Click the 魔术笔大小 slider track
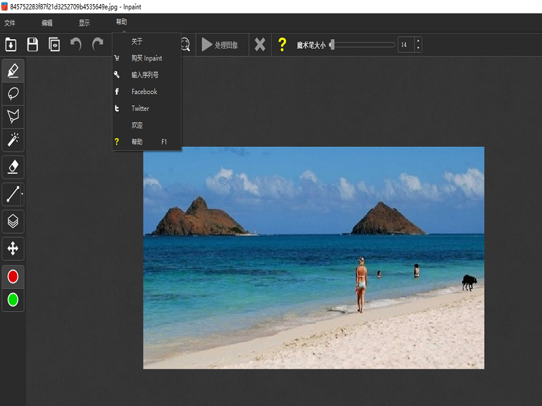The image size is (542, 406). 362,45
